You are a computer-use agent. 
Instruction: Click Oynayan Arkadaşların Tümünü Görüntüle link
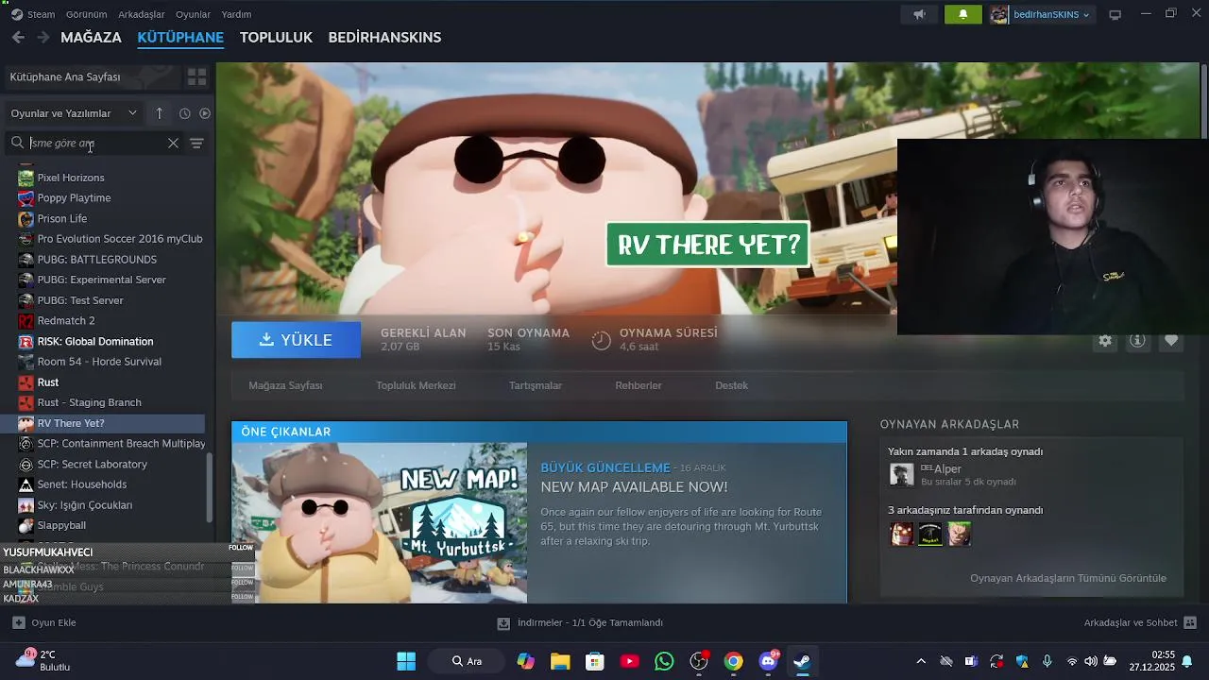[x=1068, y=578]
